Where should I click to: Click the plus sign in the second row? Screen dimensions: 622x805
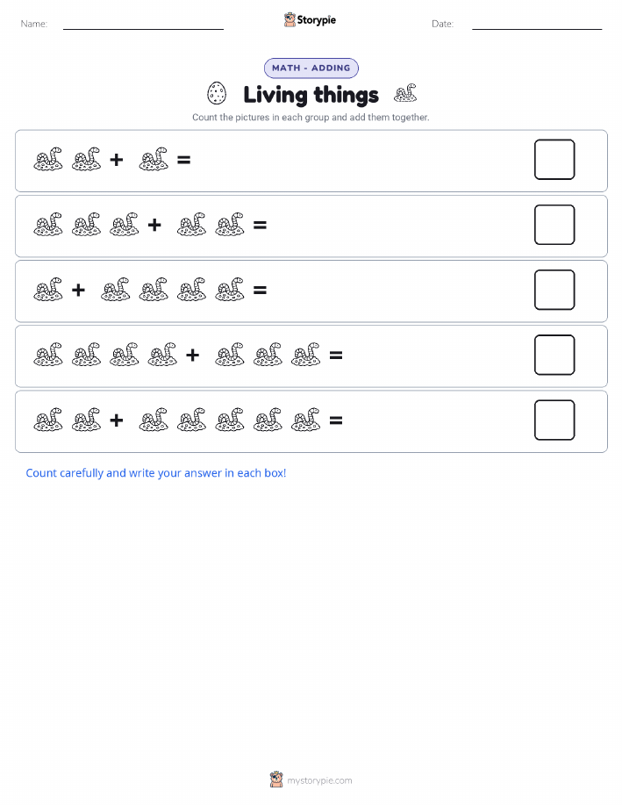tap(154, 225)
